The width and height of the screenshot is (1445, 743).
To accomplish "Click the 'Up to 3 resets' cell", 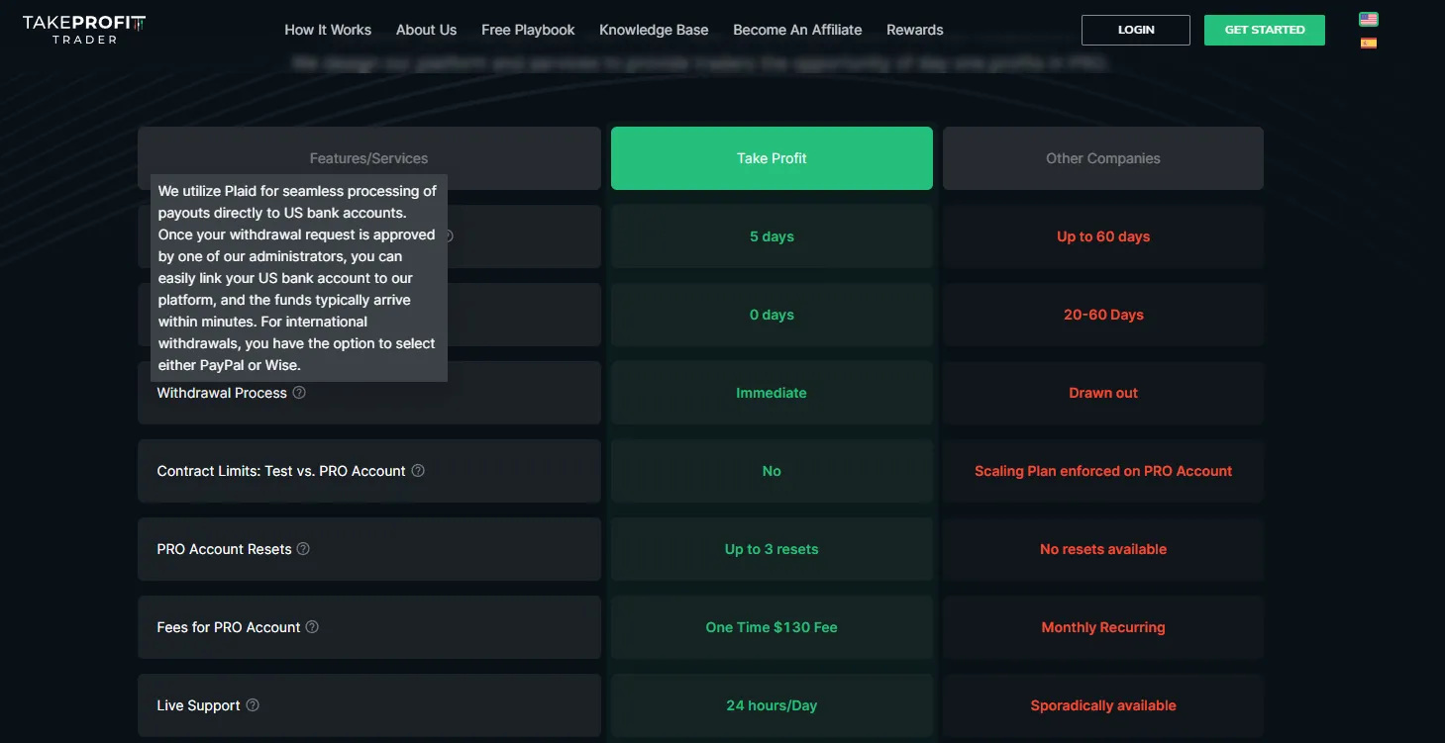I will [772, 549].
